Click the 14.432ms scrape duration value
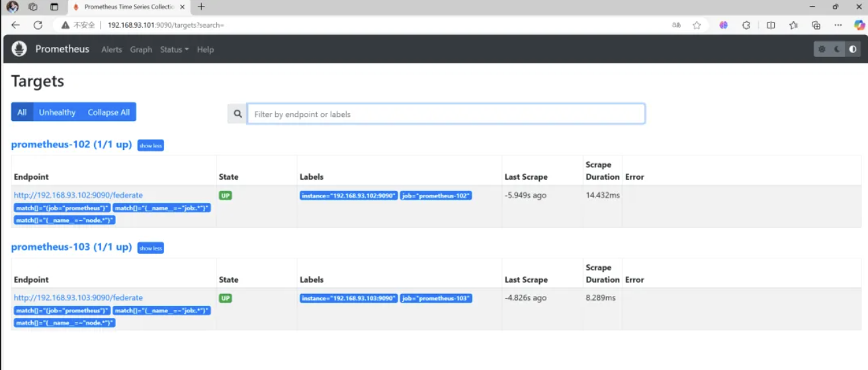The height and width of the screenshot is (370, 868). 602,195
